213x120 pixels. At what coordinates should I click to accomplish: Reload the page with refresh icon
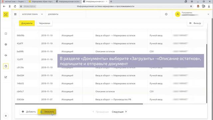(15, 6)
